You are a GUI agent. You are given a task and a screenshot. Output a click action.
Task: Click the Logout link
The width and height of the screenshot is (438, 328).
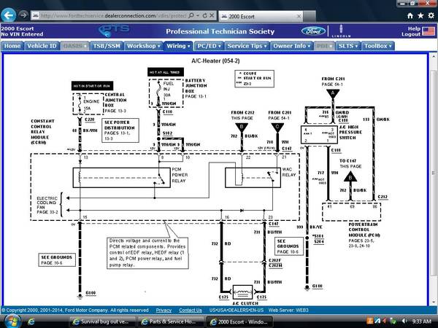410,34
